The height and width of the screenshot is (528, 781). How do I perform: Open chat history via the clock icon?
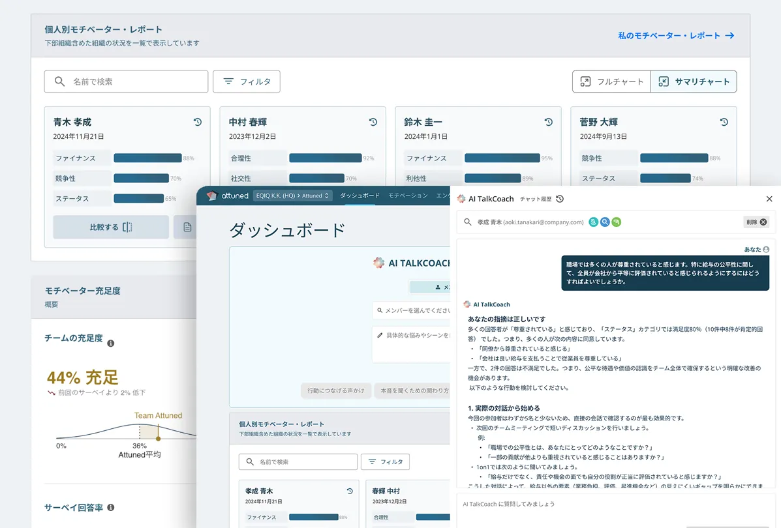pyautogui.click(x=560, y=199)
